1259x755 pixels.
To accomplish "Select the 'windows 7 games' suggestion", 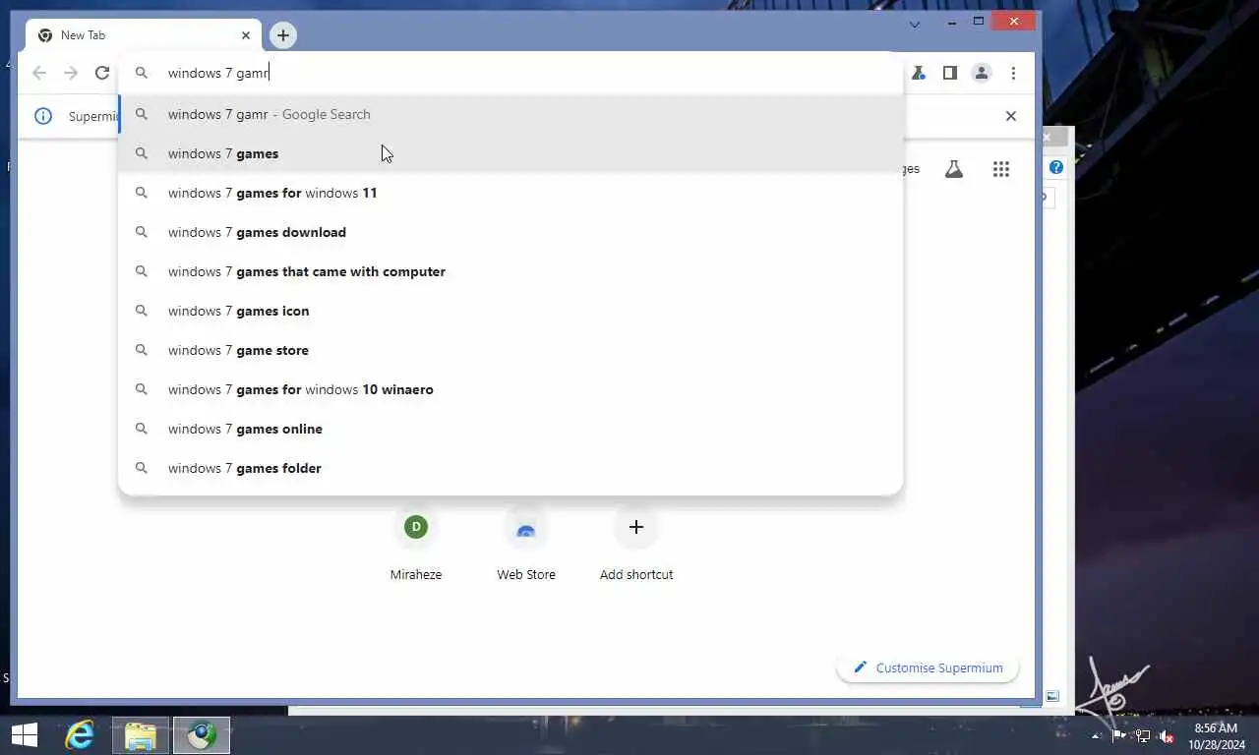I will click(510, 153).
